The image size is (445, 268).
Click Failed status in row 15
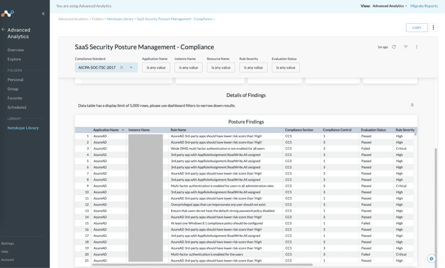pos(365,223)
